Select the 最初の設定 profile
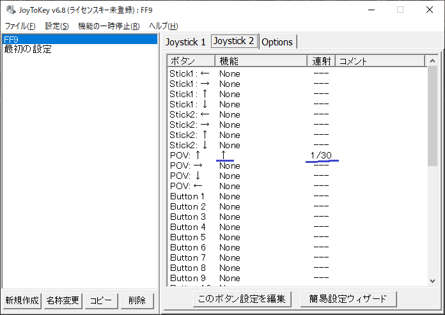Image resolution: width=445 pixels, height=315 pixels. click(x=80, y=49)
